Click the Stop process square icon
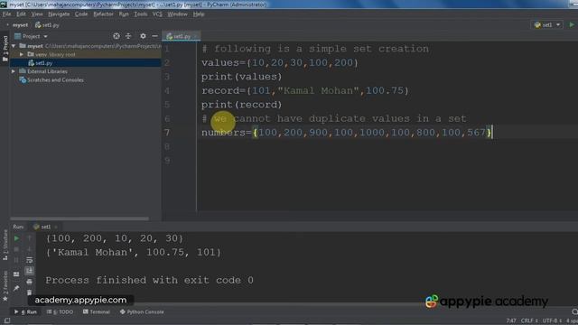The height and width of the screenshot is (325, 578). [16, 249]
